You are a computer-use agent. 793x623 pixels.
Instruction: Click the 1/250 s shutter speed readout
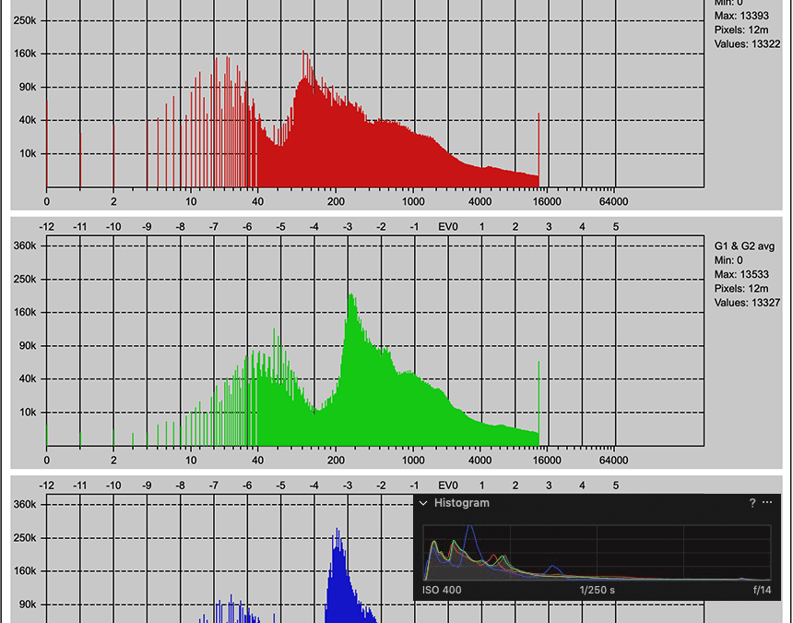click(598, 590)
